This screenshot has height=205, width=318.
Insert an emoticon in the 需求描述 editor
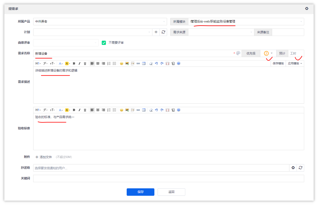121,64
